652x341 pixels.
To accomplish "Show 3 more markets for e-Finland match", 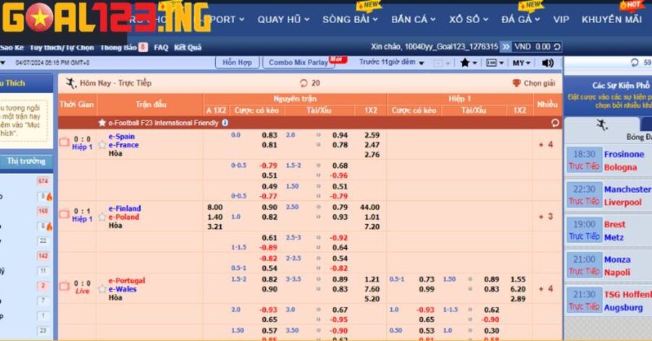I will [x=546, y=216].
